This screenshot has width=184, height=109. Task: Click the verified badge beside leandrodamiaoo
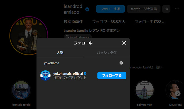pos(87,9)
